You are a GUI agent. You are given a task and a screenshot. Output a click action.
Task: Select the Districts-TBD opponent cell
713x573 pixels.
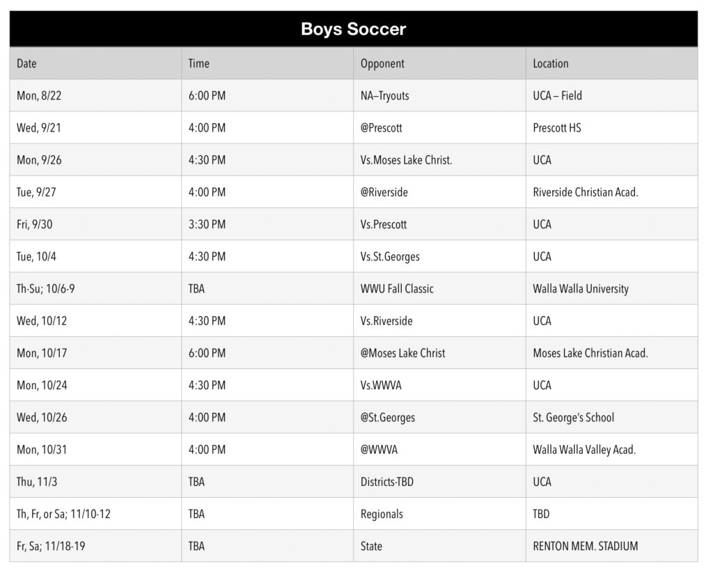pos(440,482)
